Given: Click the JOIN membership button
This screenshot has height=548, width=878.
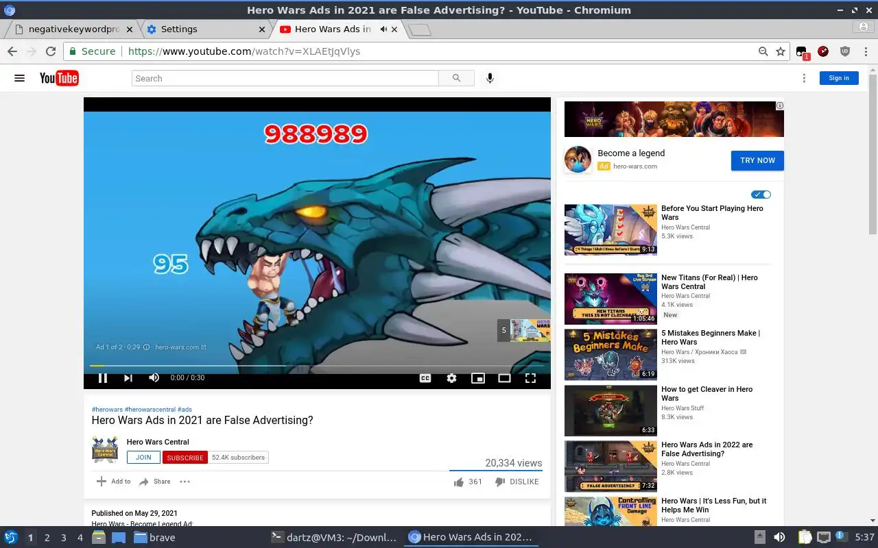Looking at the screenshot, I should [x=143, y=458].
